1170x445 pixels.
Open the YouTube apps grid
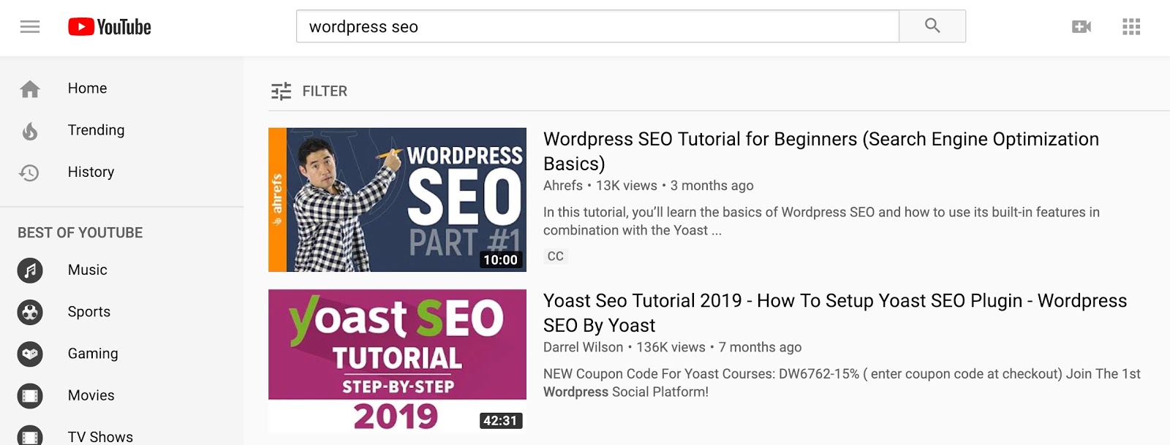click(1131, 27)
